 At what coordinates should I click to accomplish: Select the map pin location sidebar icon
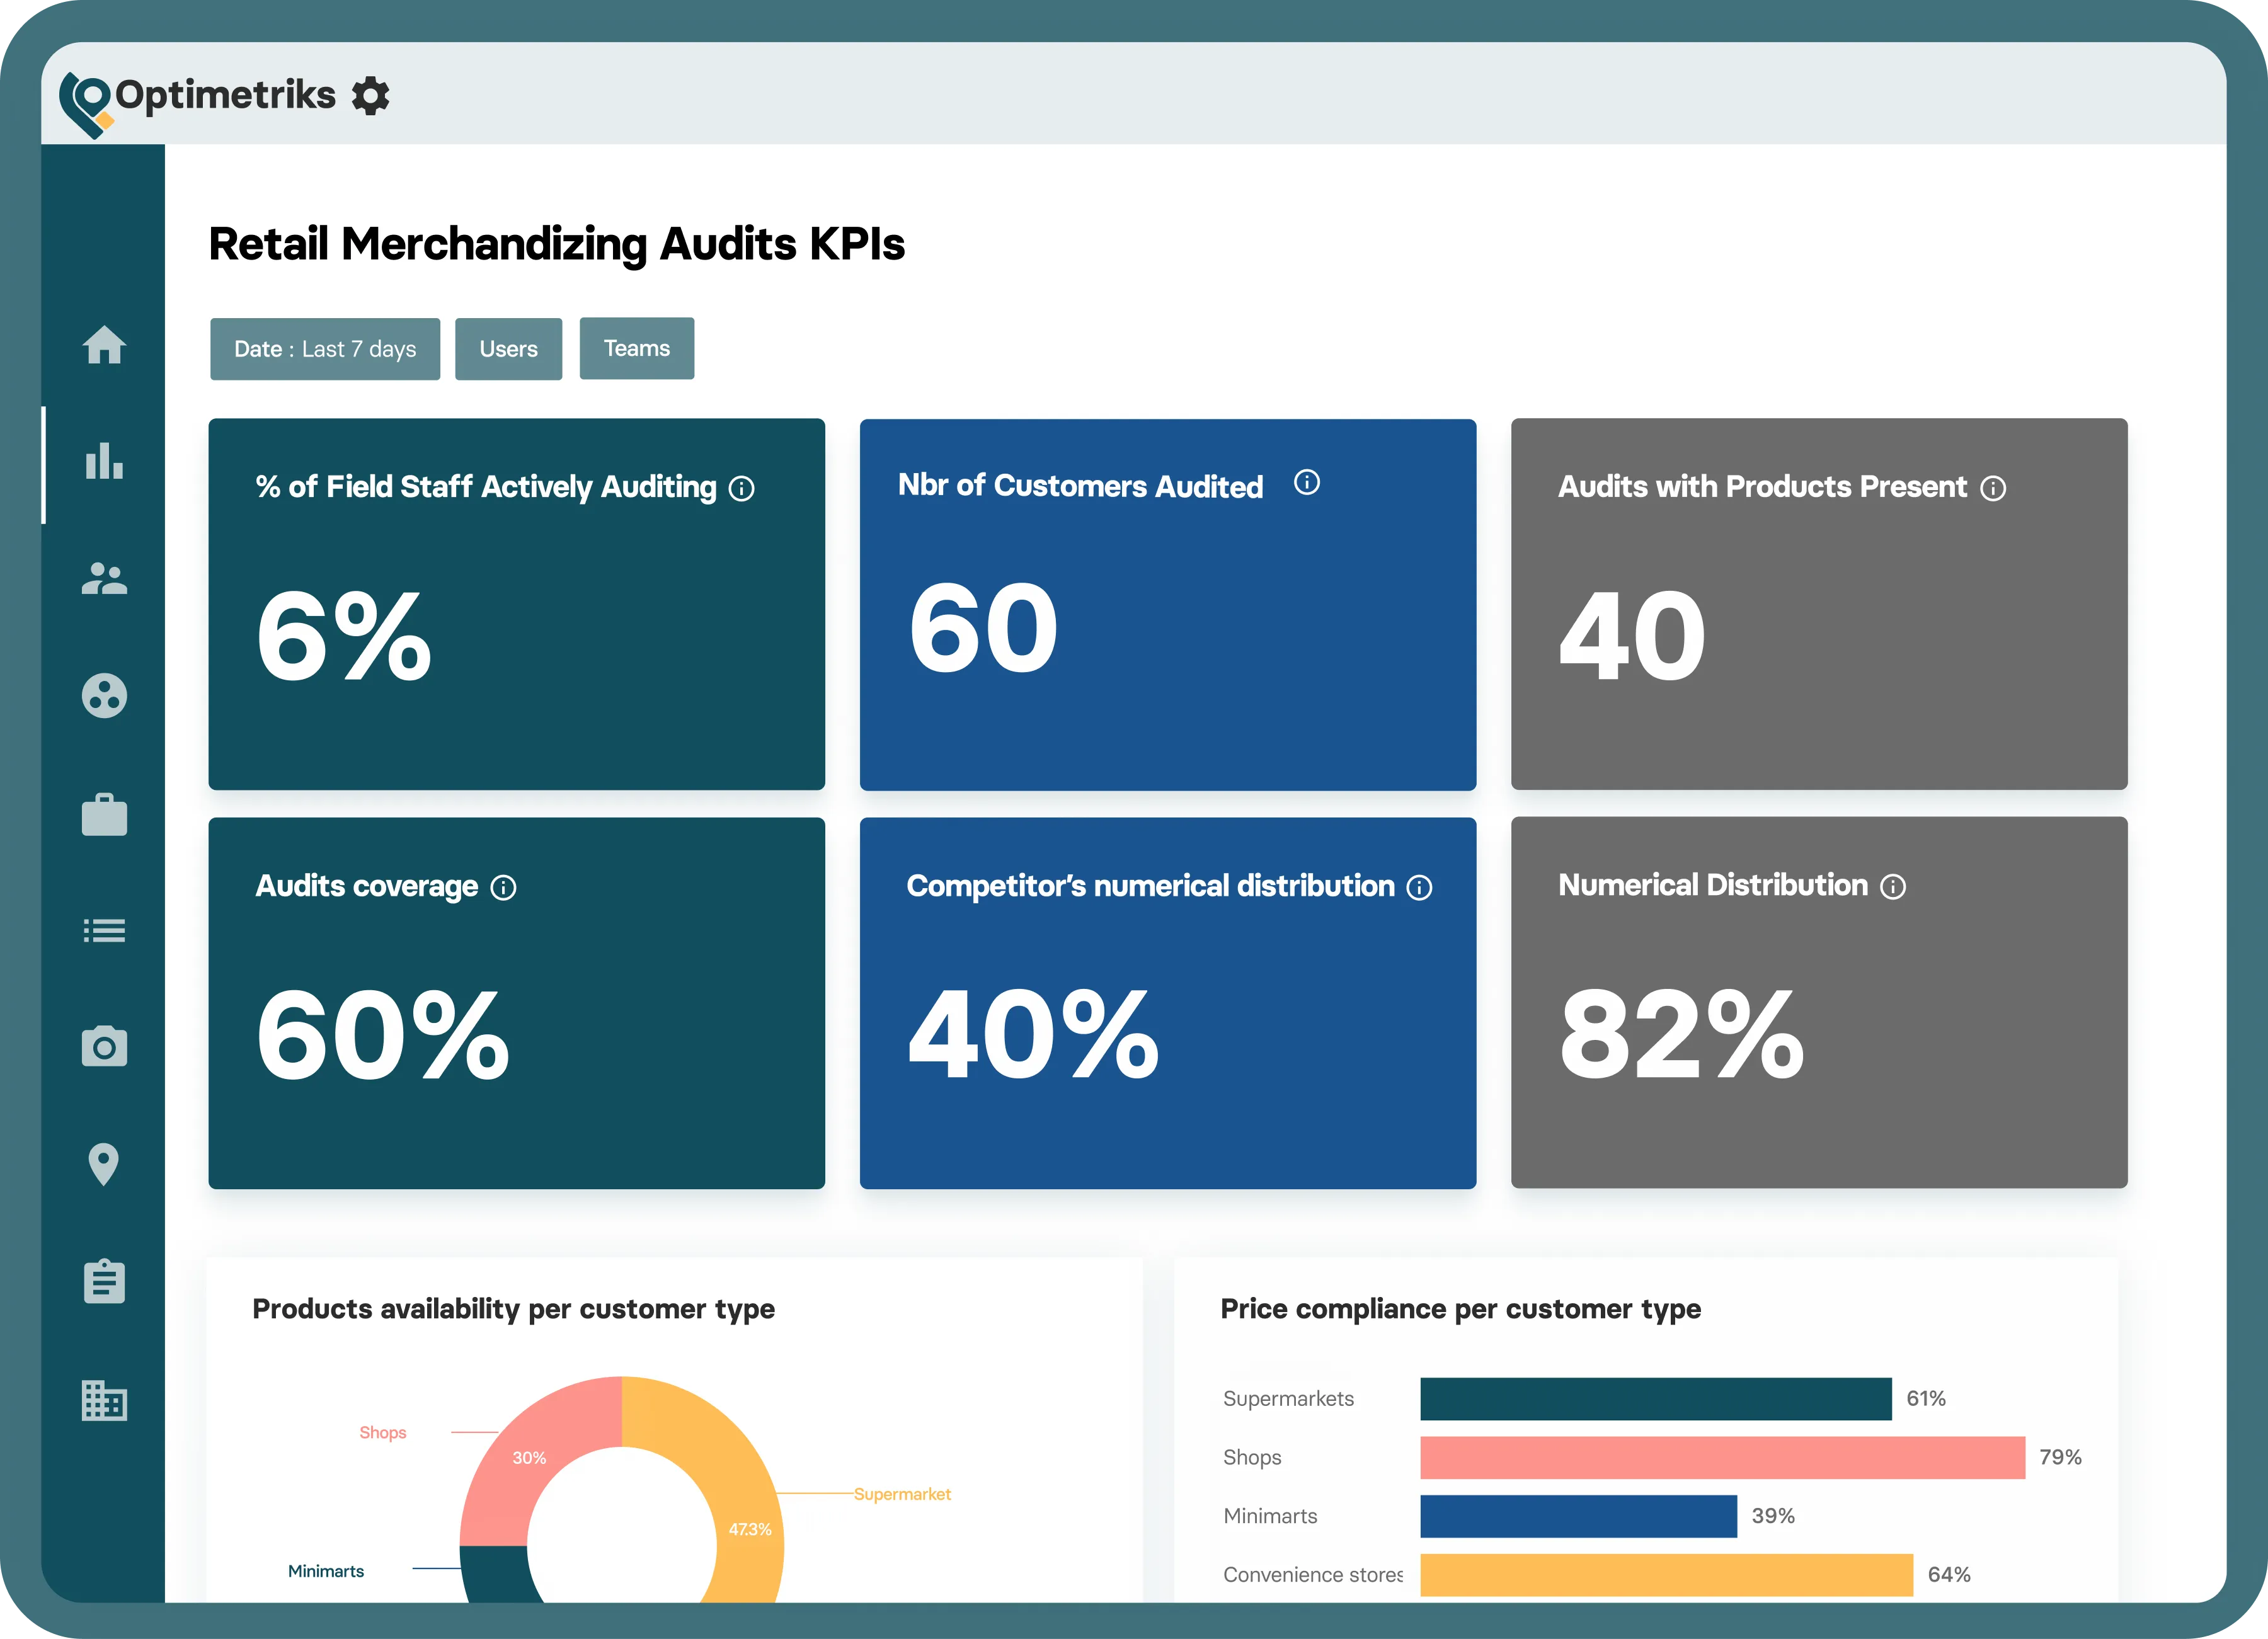coord(104,1164)
